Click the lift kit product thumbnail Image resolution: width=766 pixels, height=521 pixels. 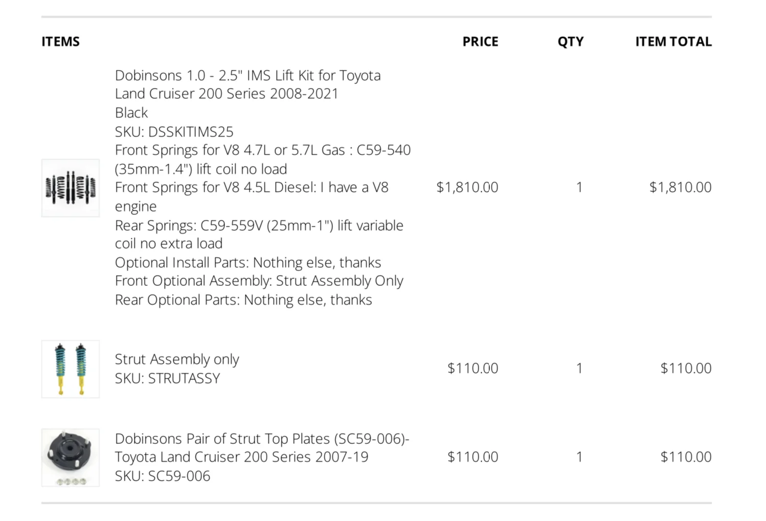[x=71, y=188]
